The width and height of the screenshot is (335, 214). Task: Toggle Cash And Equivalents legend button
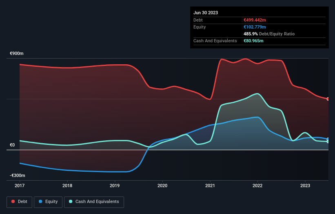point(94,202)
